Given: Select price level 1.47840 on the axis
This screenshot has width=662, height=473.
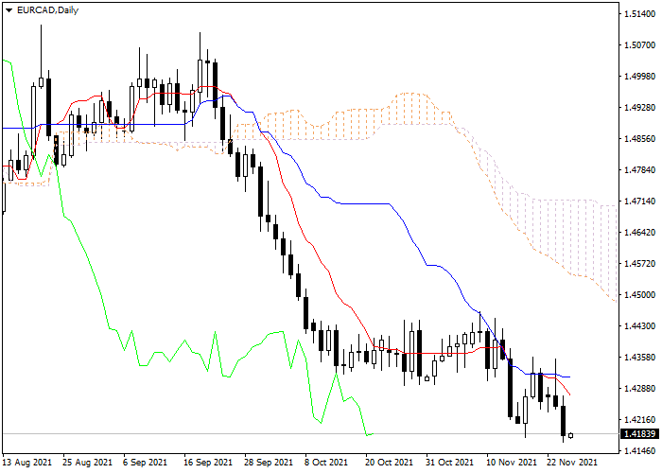Looking at the screenshot, I should 639,169.
